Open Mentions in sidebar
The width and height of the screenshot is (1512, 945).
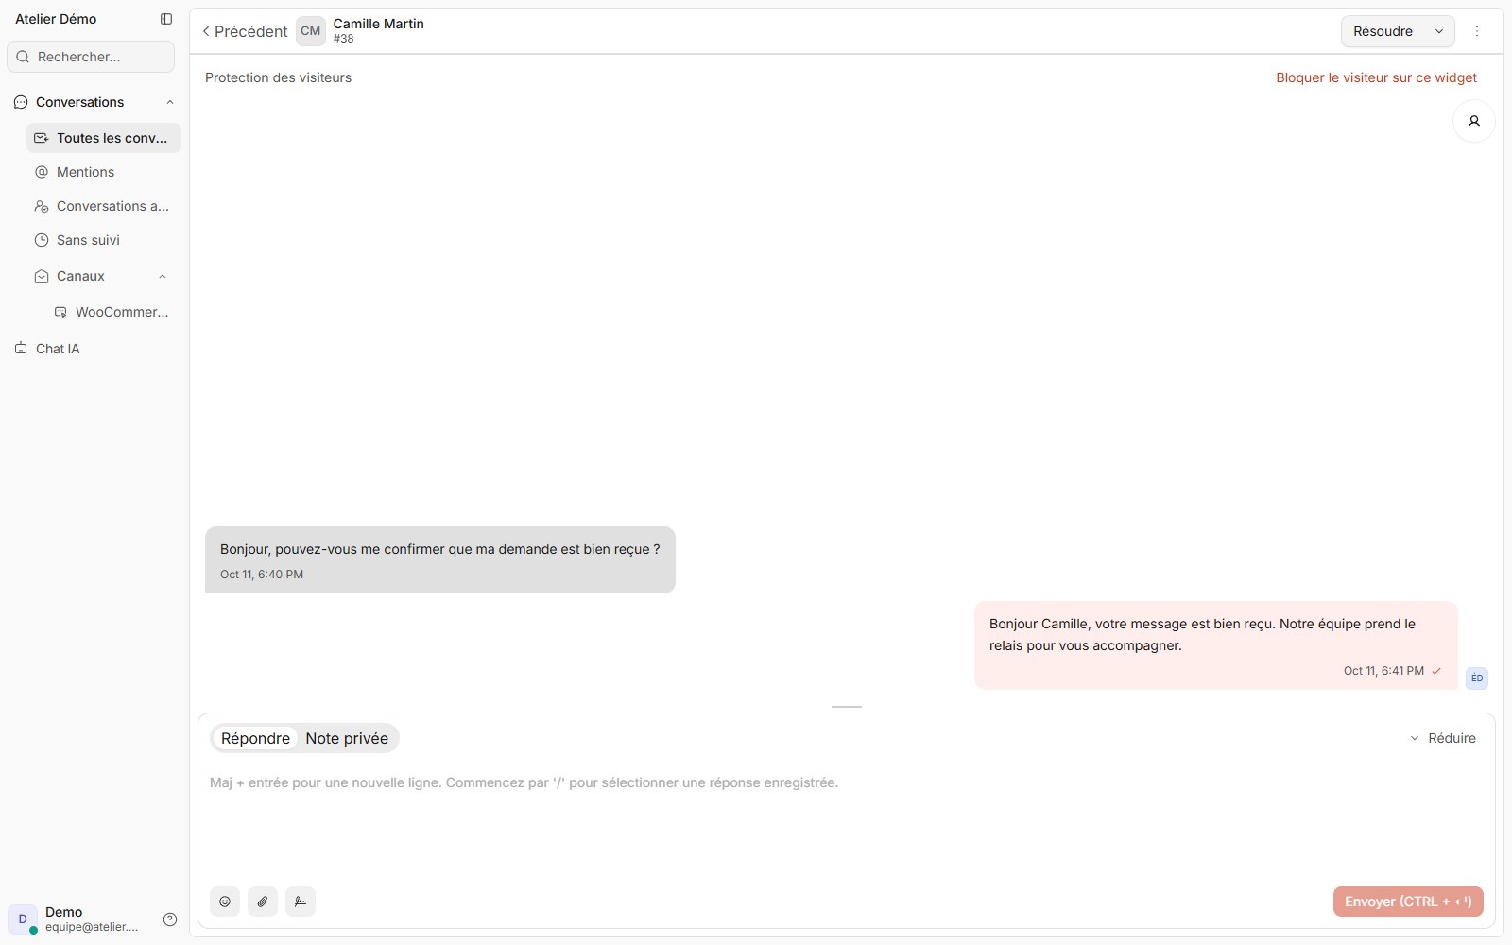click(x=104, y=172)
